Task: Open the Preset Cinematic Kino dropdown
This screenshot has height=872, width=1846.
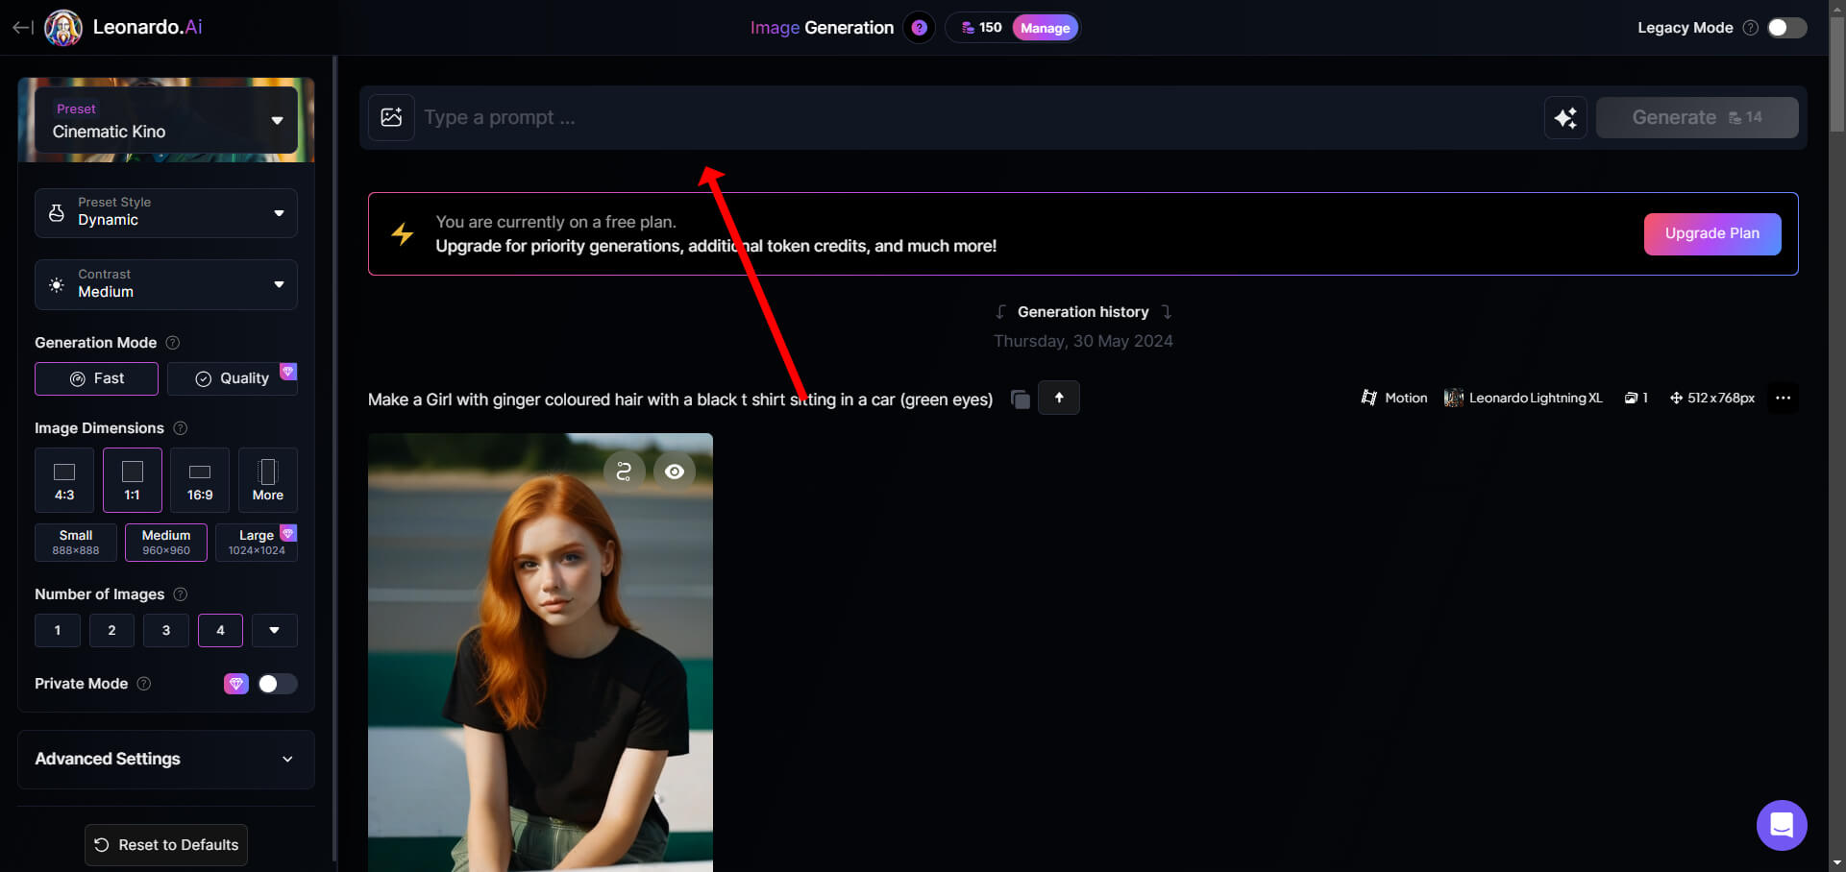Action: click(166, 120)
